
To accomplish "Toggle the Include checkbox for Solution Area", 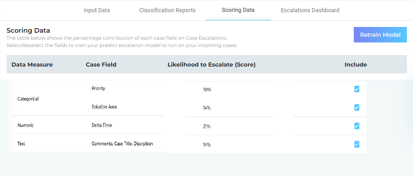I will tap(357, 107).
